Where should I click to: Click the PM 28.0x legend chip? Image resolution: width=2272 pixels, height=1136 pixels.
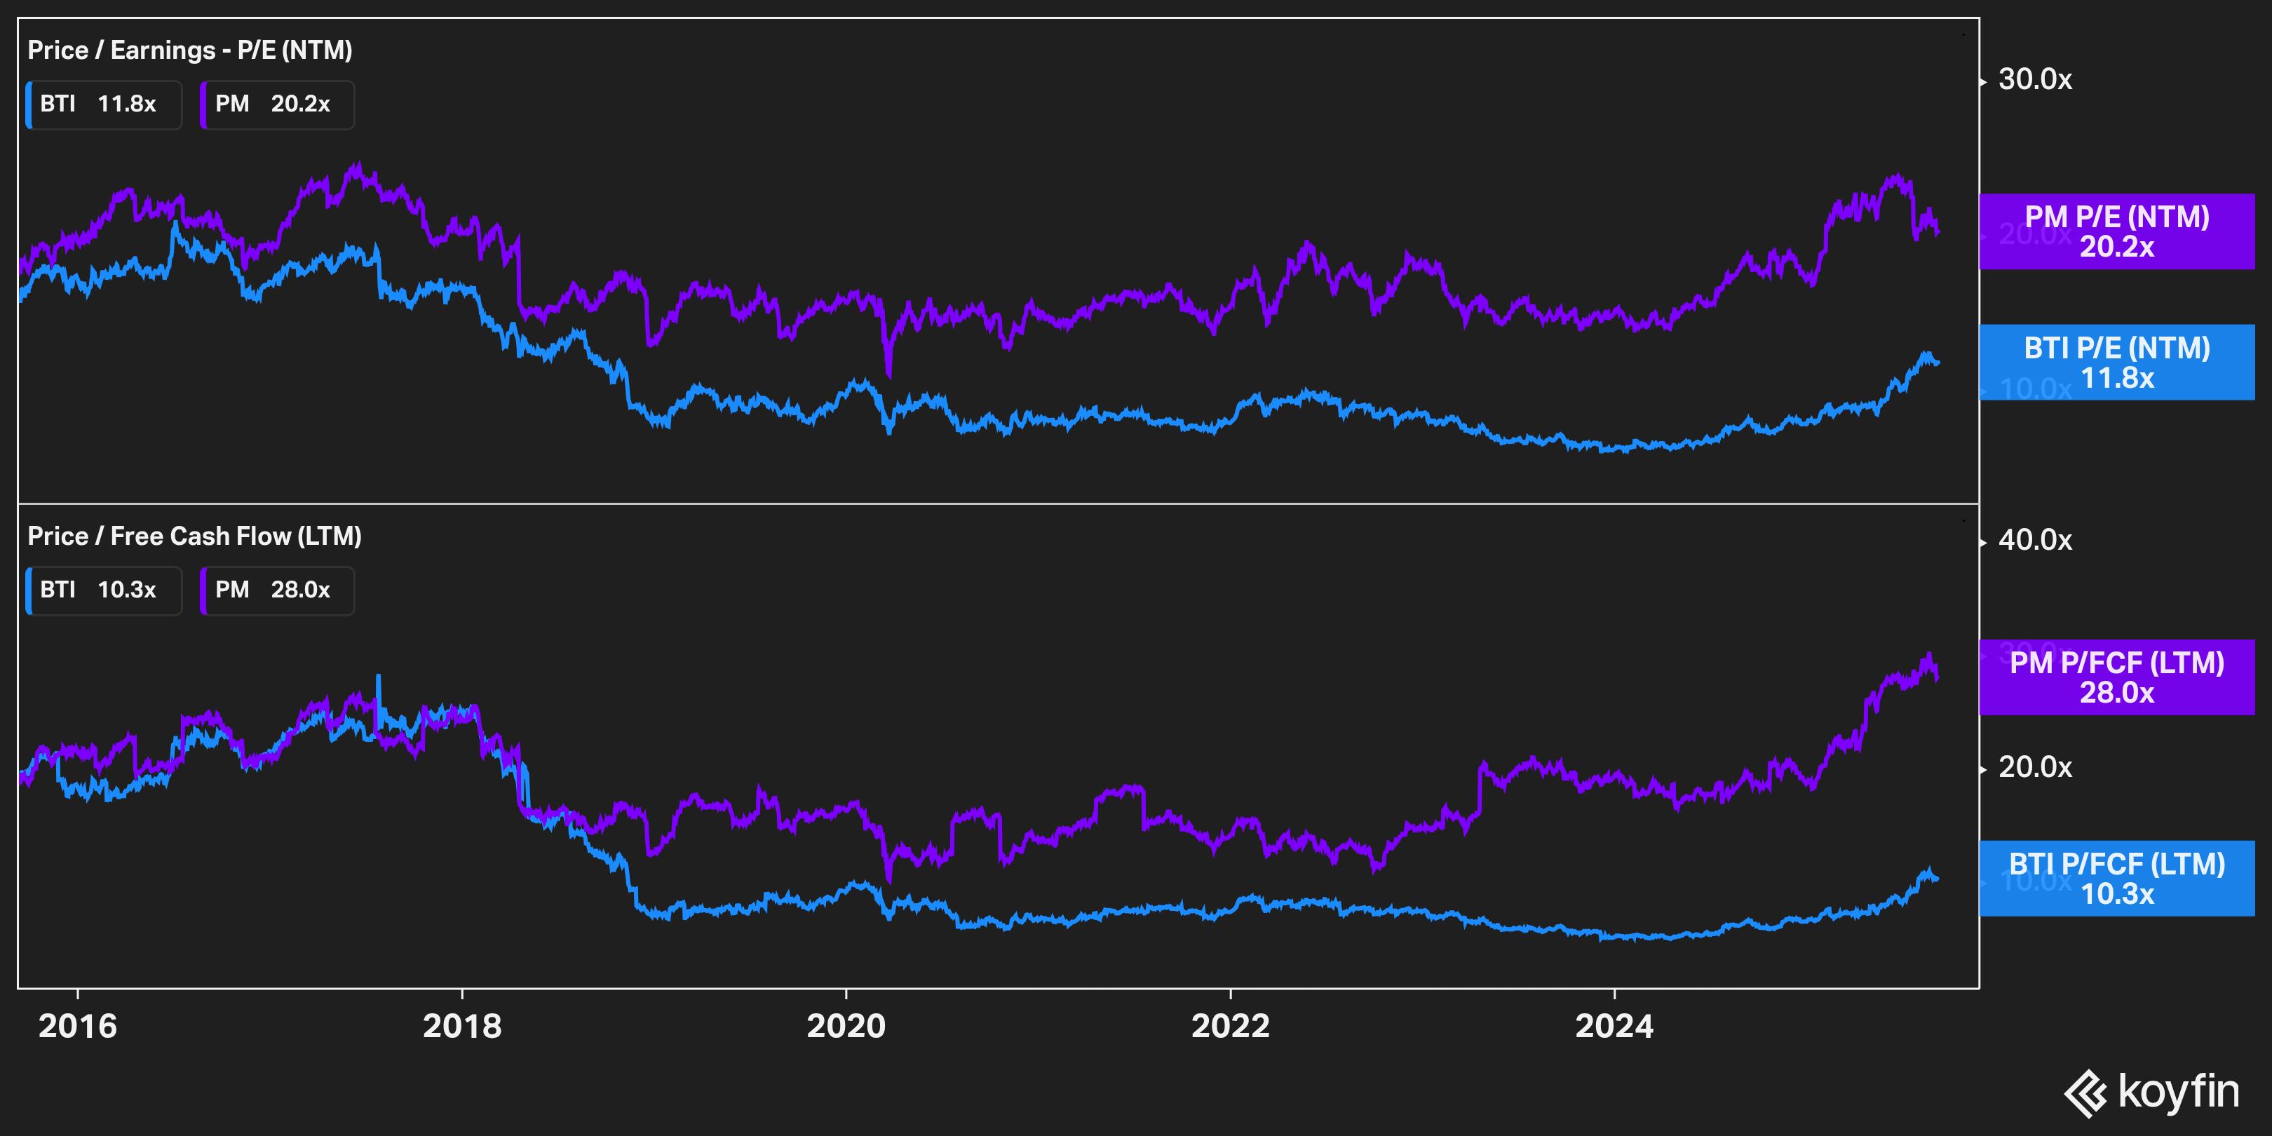click(277, 590)
